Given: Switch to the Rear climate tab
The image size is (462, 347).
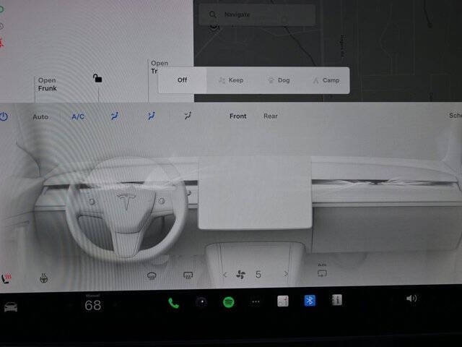Looking at the screenshot, I should (x=271, y=116).
